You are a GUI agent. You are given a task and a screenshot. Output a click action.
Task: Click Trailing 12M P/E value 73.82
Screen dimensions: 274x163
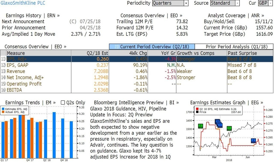[x=182, y=22]
